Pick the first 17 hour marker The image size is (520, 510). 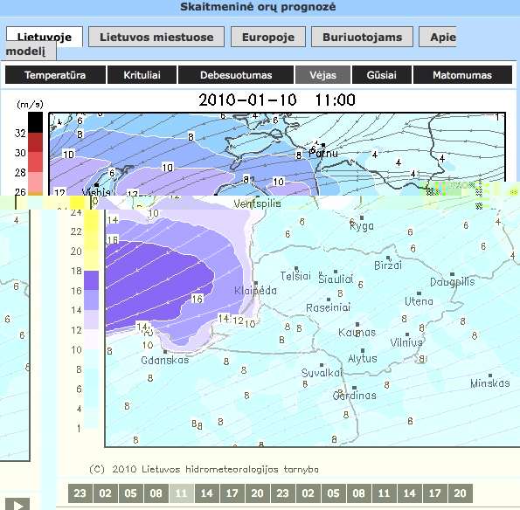point(232,493)
